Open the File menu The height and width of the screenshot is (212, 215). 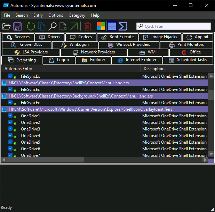click(x=7, y=15)
